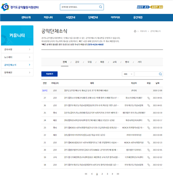173x181 pixels.
Task: Open the [공지] notice post title
Action: coord(86,90)
